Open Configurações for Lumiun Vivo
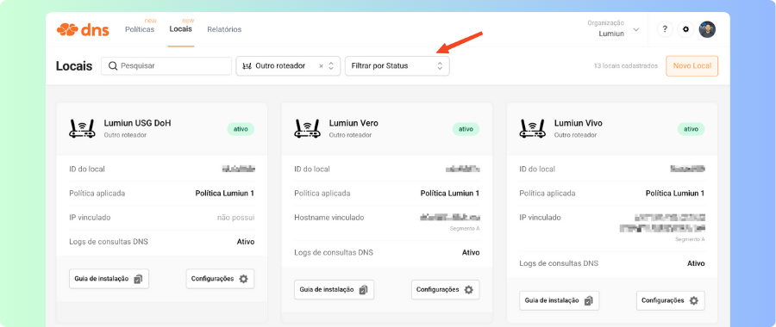This screenshot has height=327, width=776. [x=671, y=300]
